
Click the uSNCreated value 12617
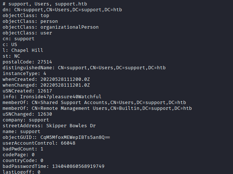point(44,91)
